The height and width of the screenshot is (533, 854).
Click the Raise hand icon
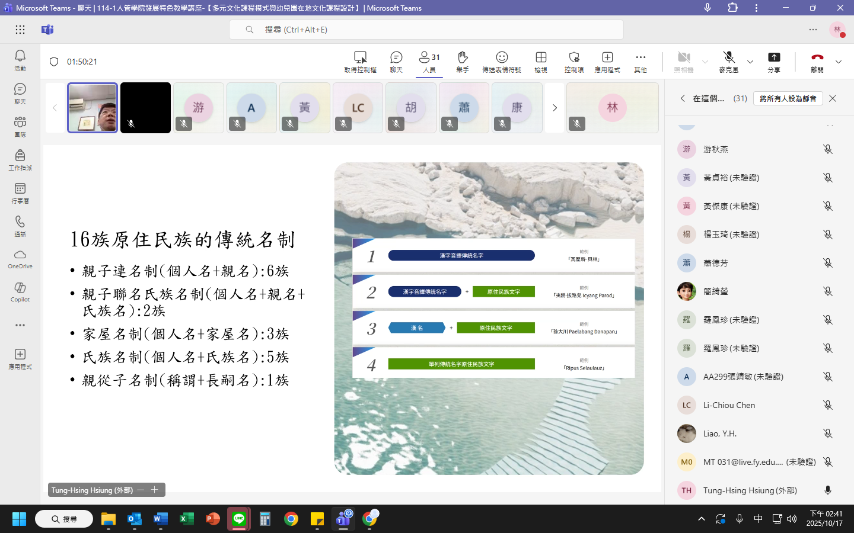463,61
